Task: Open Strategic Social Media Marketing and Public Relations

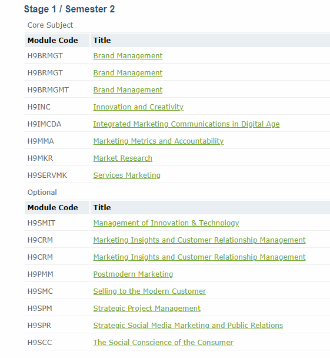Action: [188, 326]
